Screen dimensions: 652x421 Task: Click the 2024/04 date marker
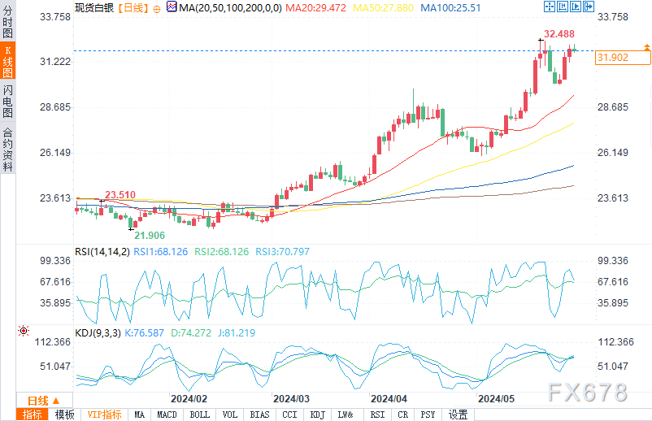[x=389, y=399]
